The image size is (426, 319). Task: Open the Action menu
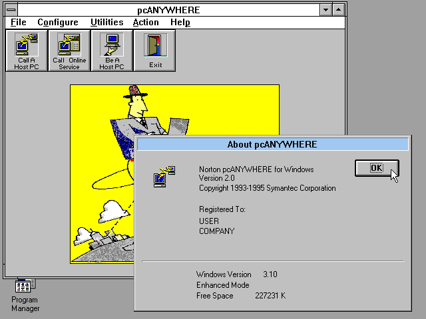146,22
